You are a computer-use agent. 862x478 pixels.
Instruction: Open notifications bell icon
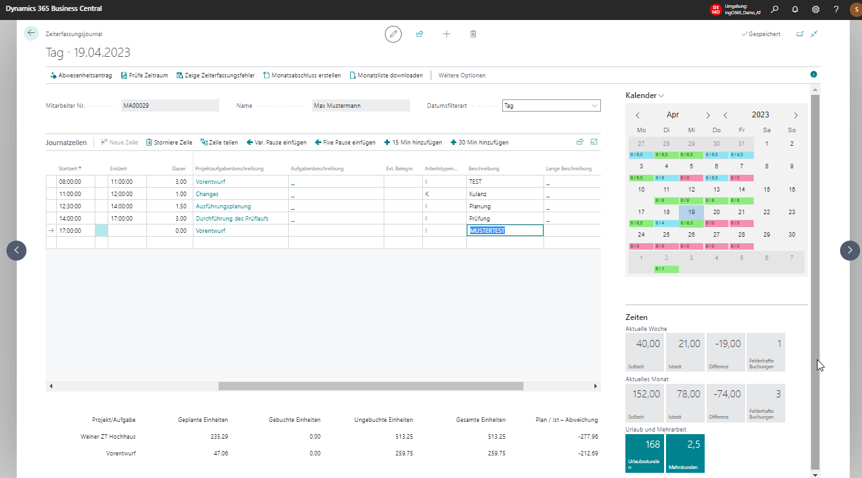coord(795,9)
